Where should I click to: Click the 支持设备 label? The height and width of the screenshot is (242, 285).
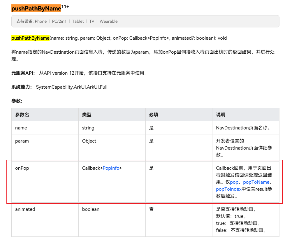click(x=25, y=22)
